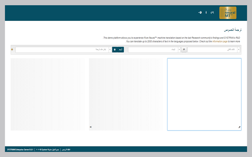Viewport: 252px width, 157px height.
Task: Open the translate button options gear
Action: click(x=115, y=50)
